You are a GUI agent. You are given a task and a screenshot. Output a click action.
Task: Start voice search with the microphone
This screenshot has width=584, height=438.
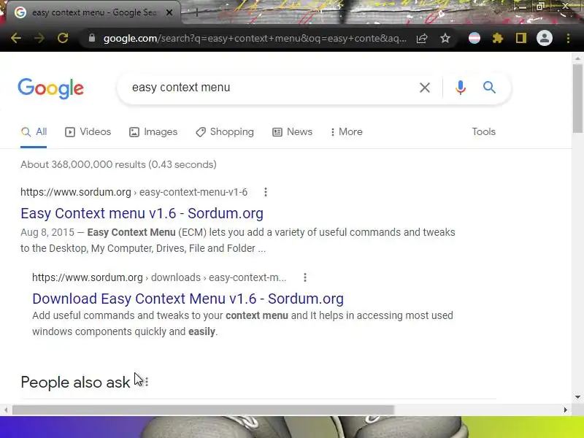coord(461,88)
